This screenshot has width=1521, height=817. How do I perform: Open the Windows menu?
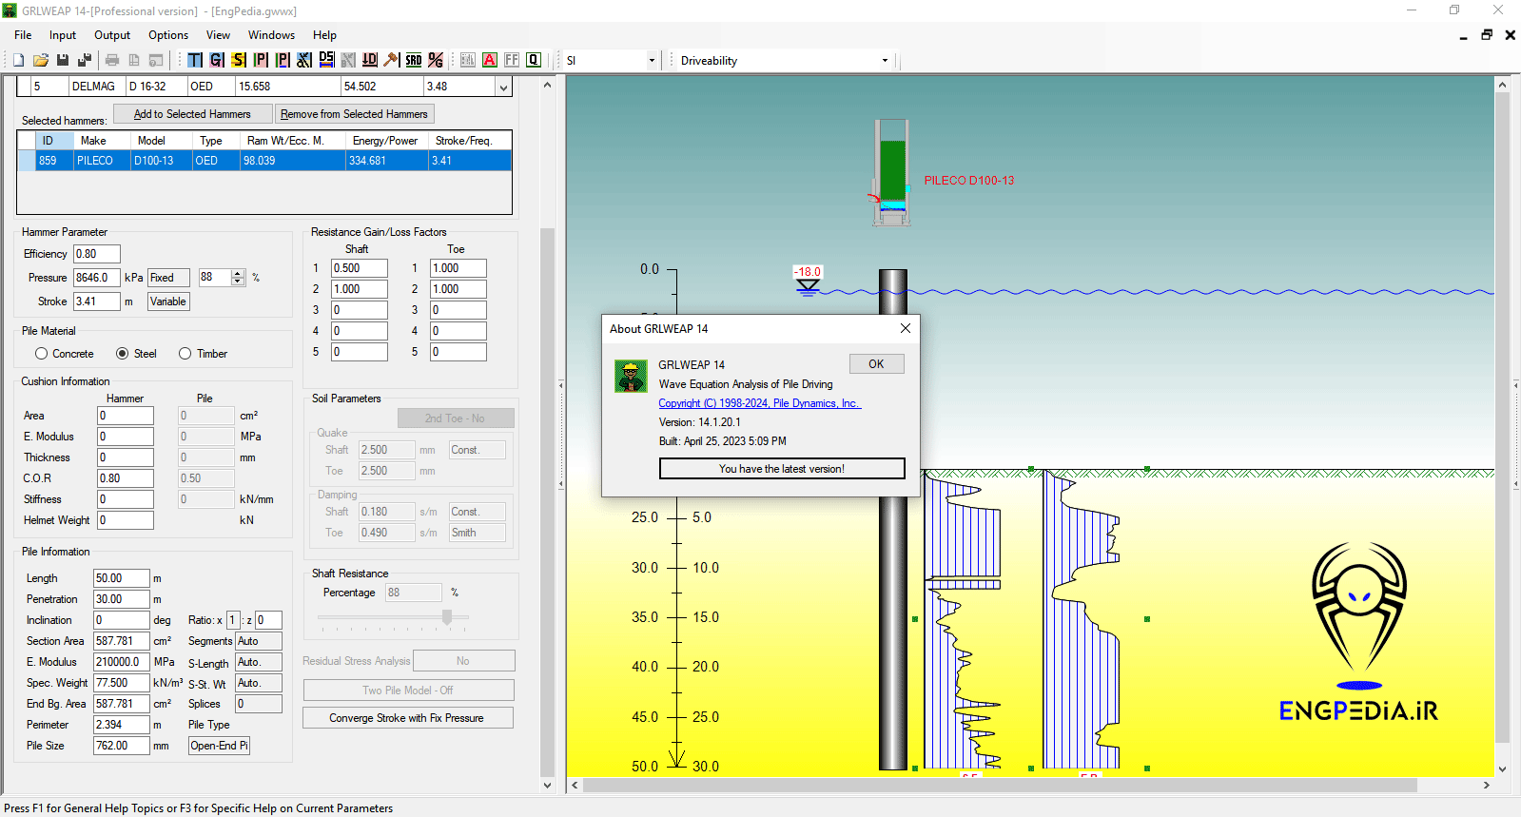pos(271,35)
